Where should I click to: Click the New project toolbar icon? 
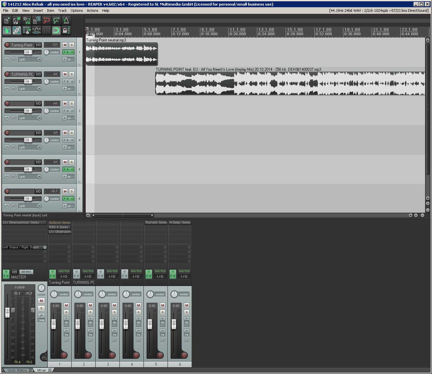(x=7, y=21)
